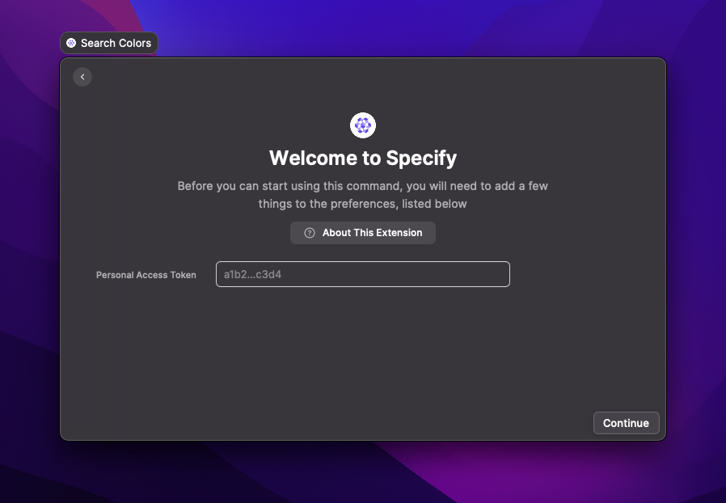Open About This Extension
This screenshot has height=503, width=726.
click(363, 233)
